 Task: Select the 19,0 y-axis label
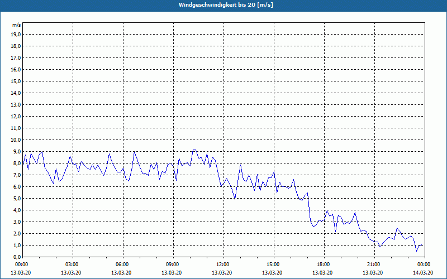16,35
